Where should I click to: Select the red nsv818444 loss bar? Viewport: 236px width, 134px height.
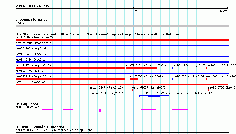click(x=122, y=85)
